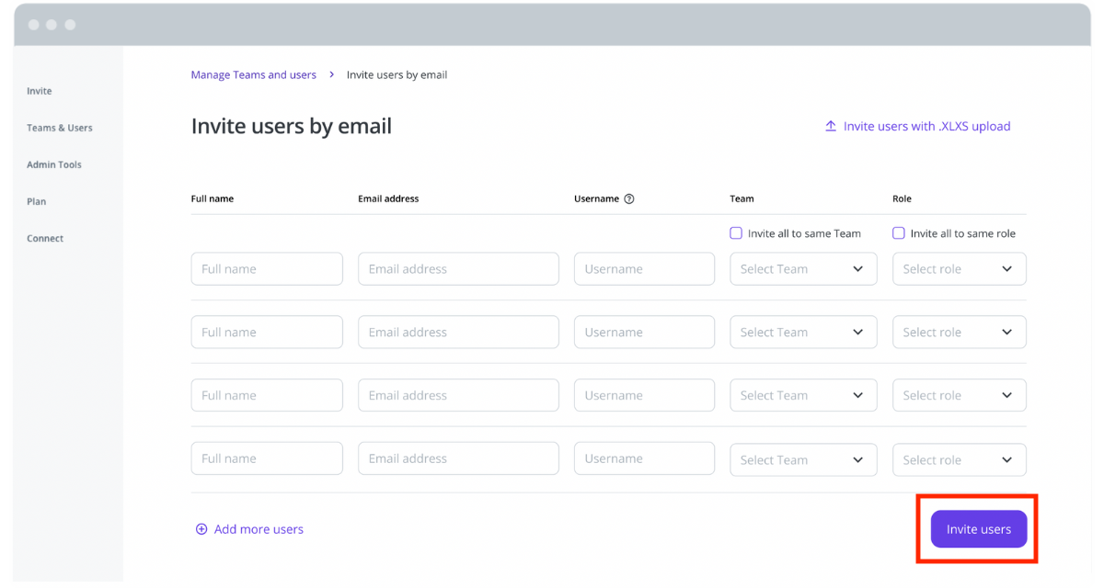Click the second row Username field
The image size is (1104, 588).
tap(644, 333)
